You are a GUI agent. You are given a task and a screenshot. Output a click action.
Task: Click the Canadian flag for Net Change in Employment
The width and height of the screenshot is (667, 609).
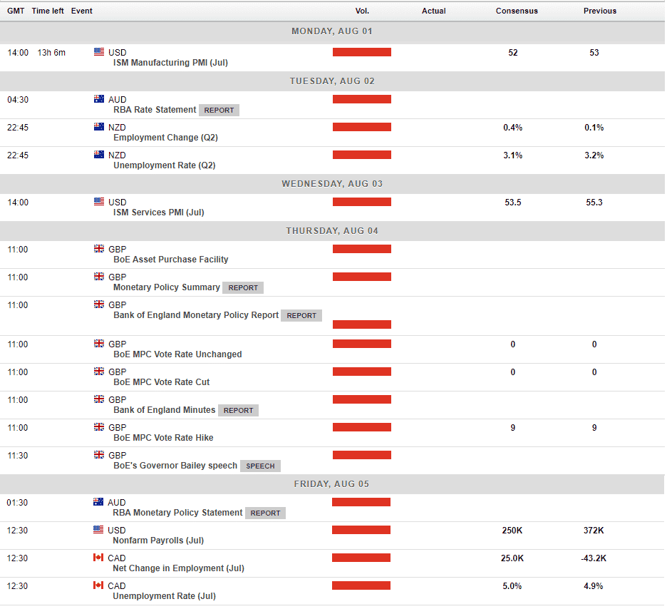98,558
